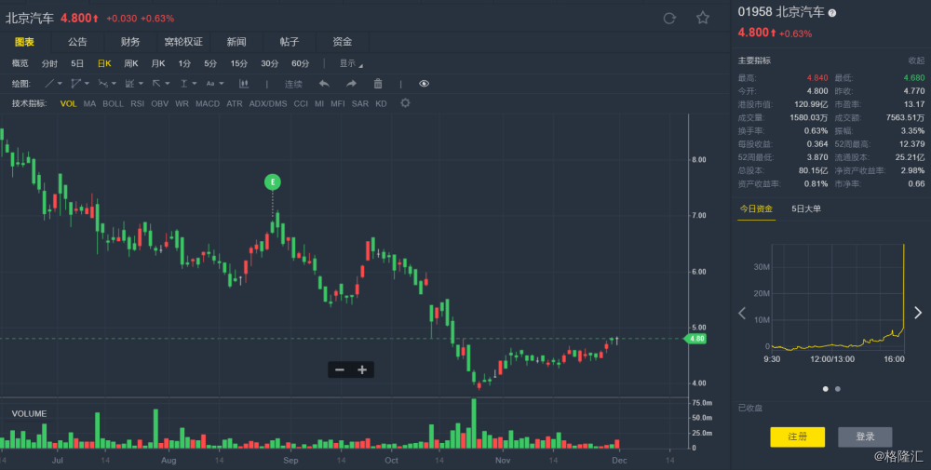The width and height of the screenshot is (931, 470).
Task: Select the 15分 chart period
Action: pyautogui.click(x=239, y=63)
